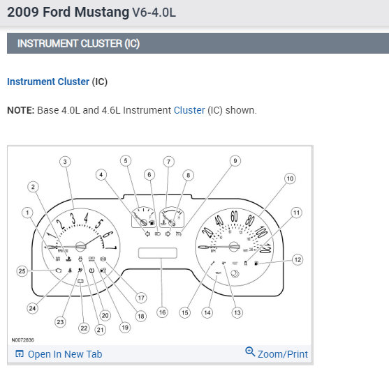Open the Instrument Cluster link
The image size is (389, 389).
(x=48, y=82)
